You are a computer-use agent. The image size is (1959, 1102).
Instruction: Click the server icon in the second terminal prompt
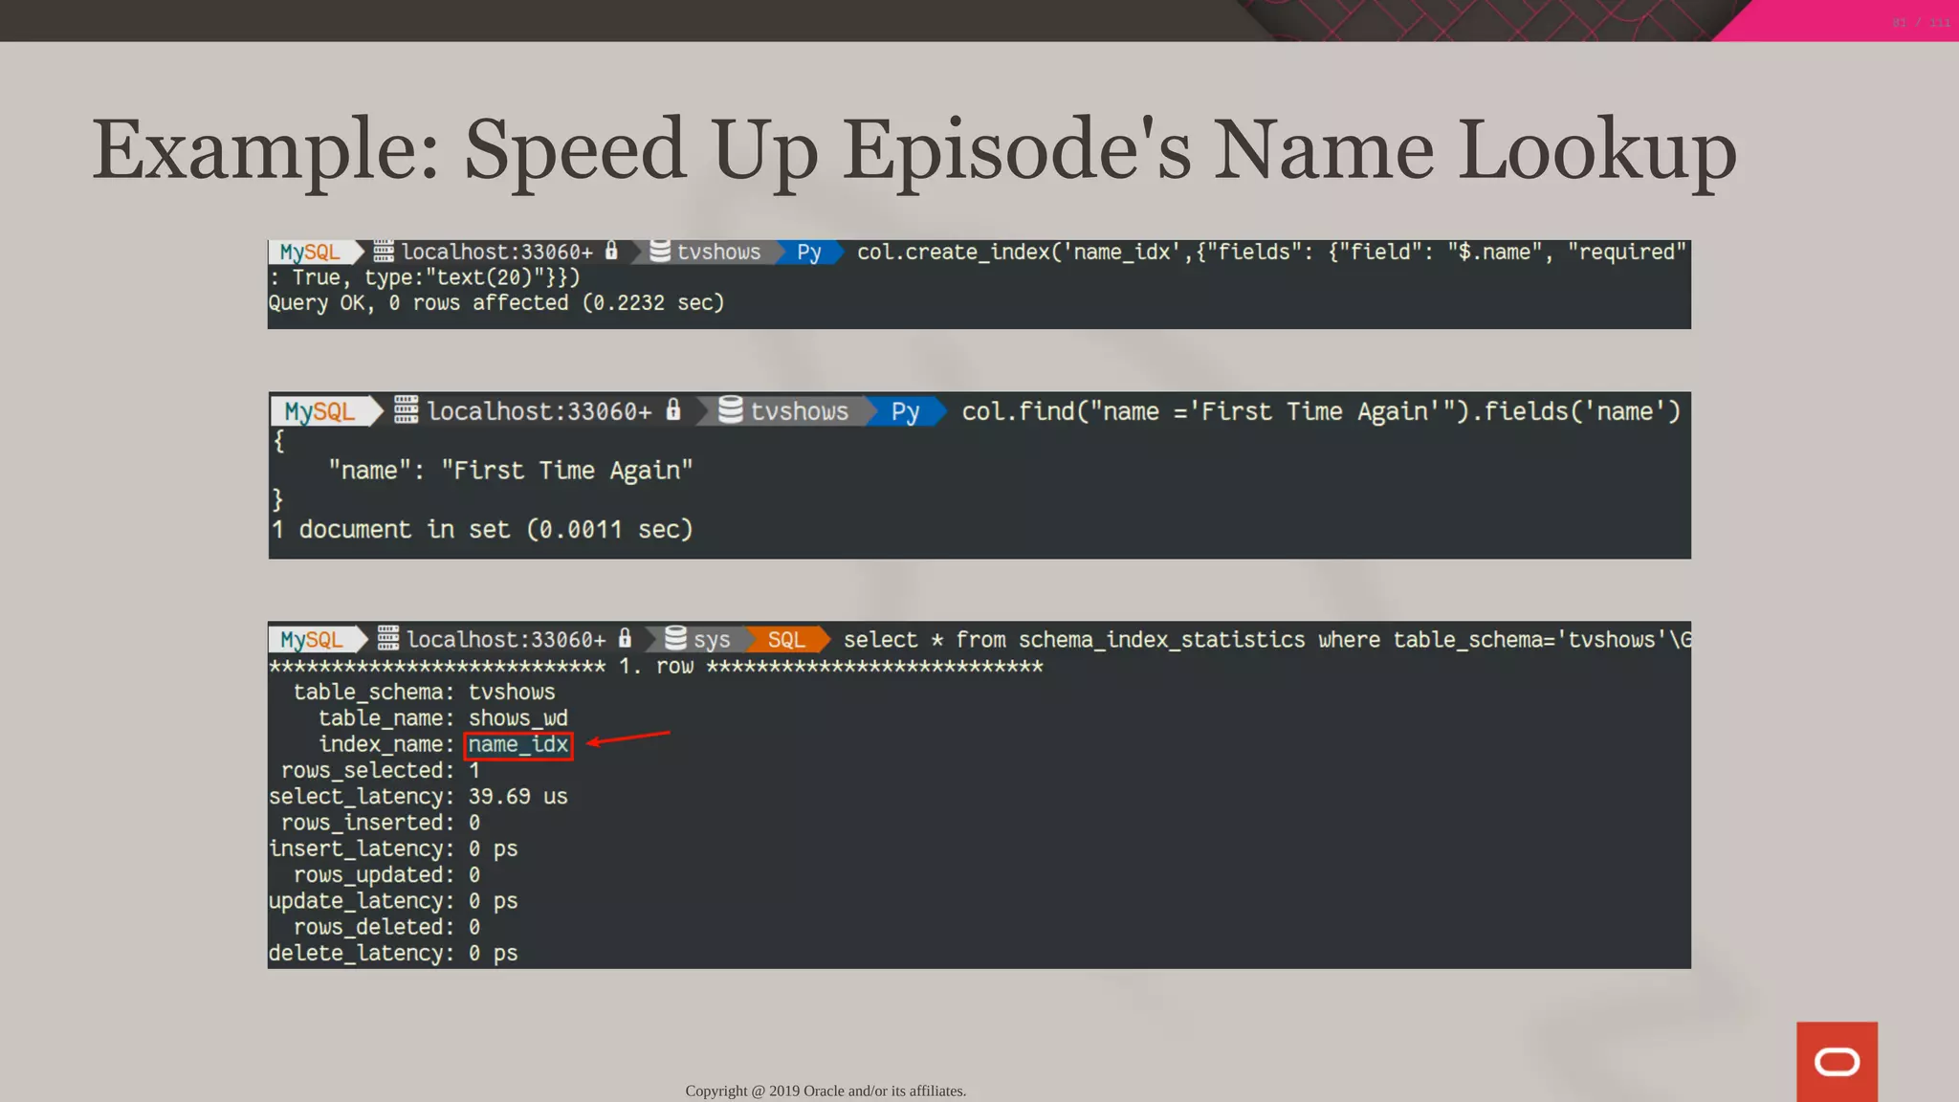[407, 410]
